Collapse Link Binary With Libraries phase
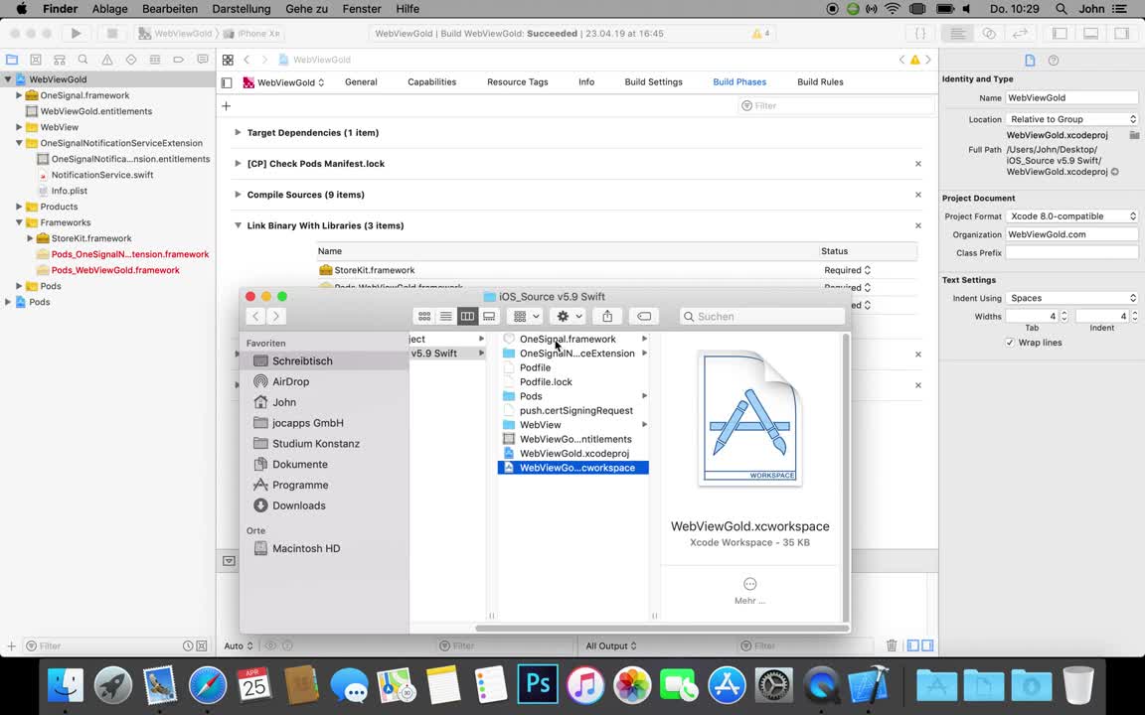Screen dimensions: 1145x715 pos(238,225)
